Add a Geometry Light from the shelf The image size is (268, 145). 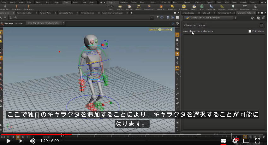149,7
